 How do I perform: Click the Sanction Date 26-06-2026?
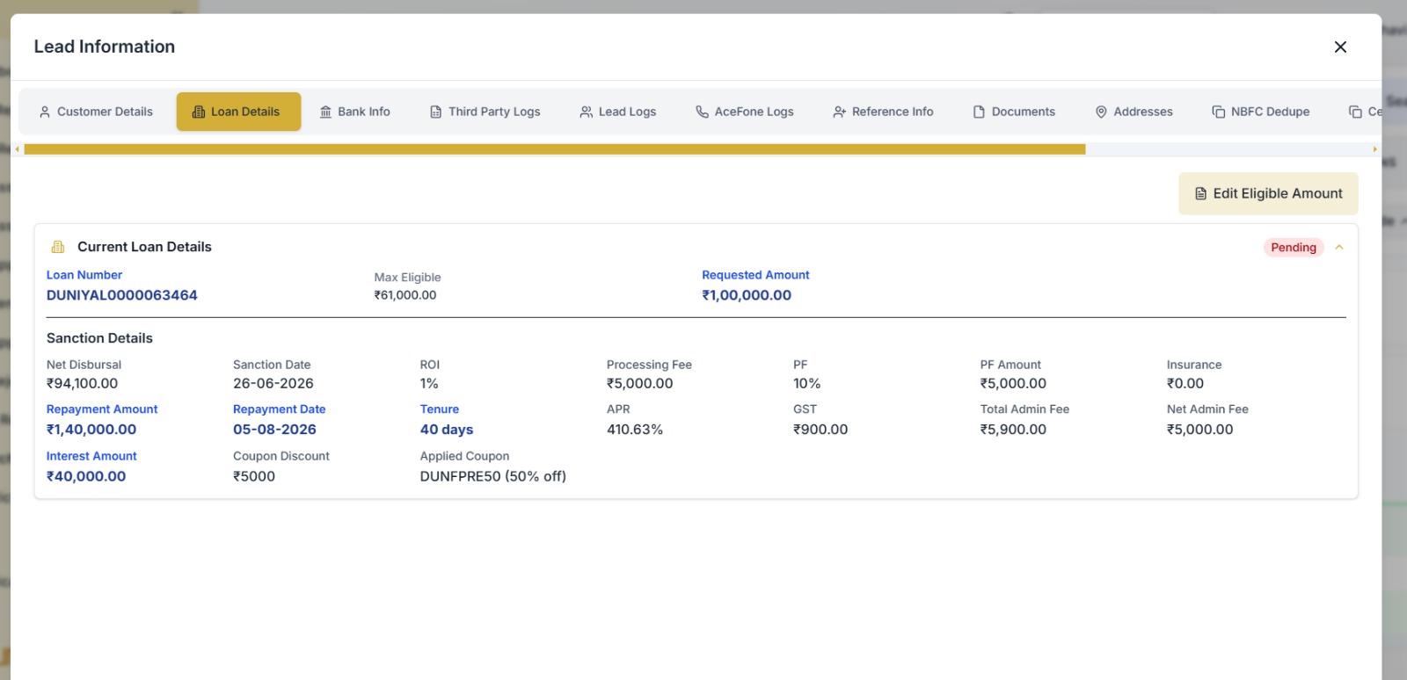click(x=273, y=383)
